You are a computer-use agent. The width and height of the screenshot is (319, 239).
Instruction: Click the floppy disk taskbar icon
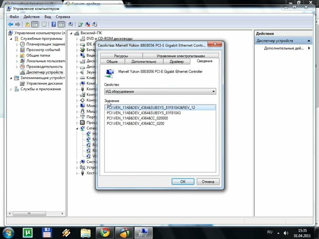click(x=47, y=233)
